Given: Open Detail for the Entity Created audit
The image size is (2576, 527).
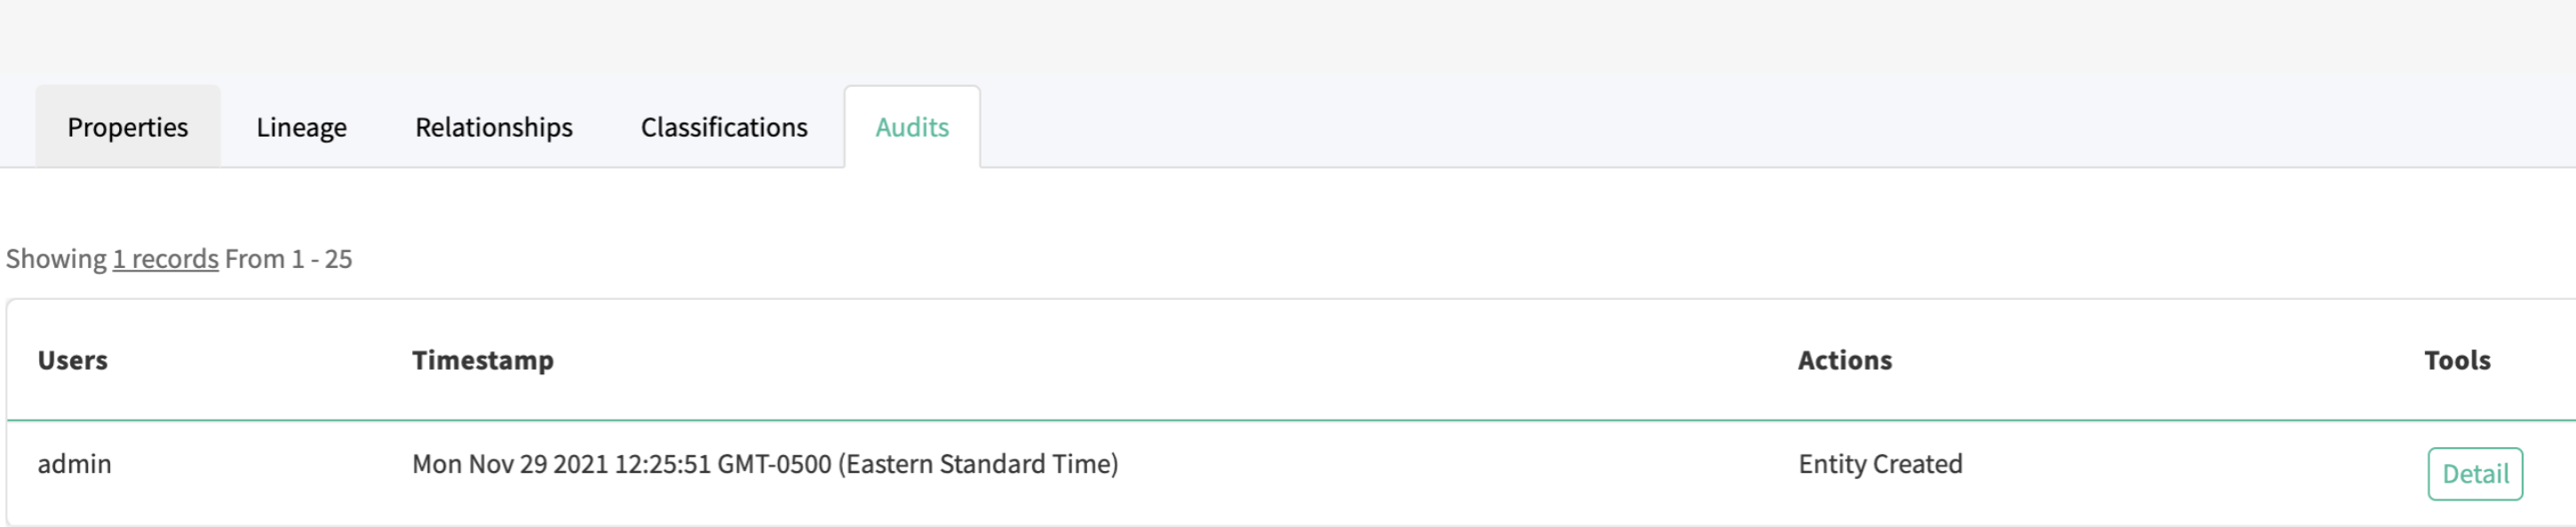Looking at the screenshot, I should point(2475,473).
